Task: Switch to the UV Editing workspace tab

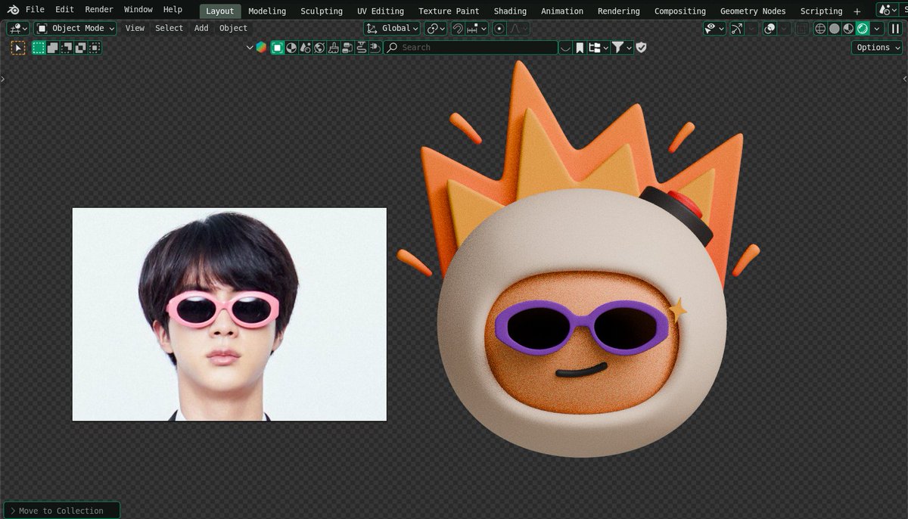Action: coord(381,11)
